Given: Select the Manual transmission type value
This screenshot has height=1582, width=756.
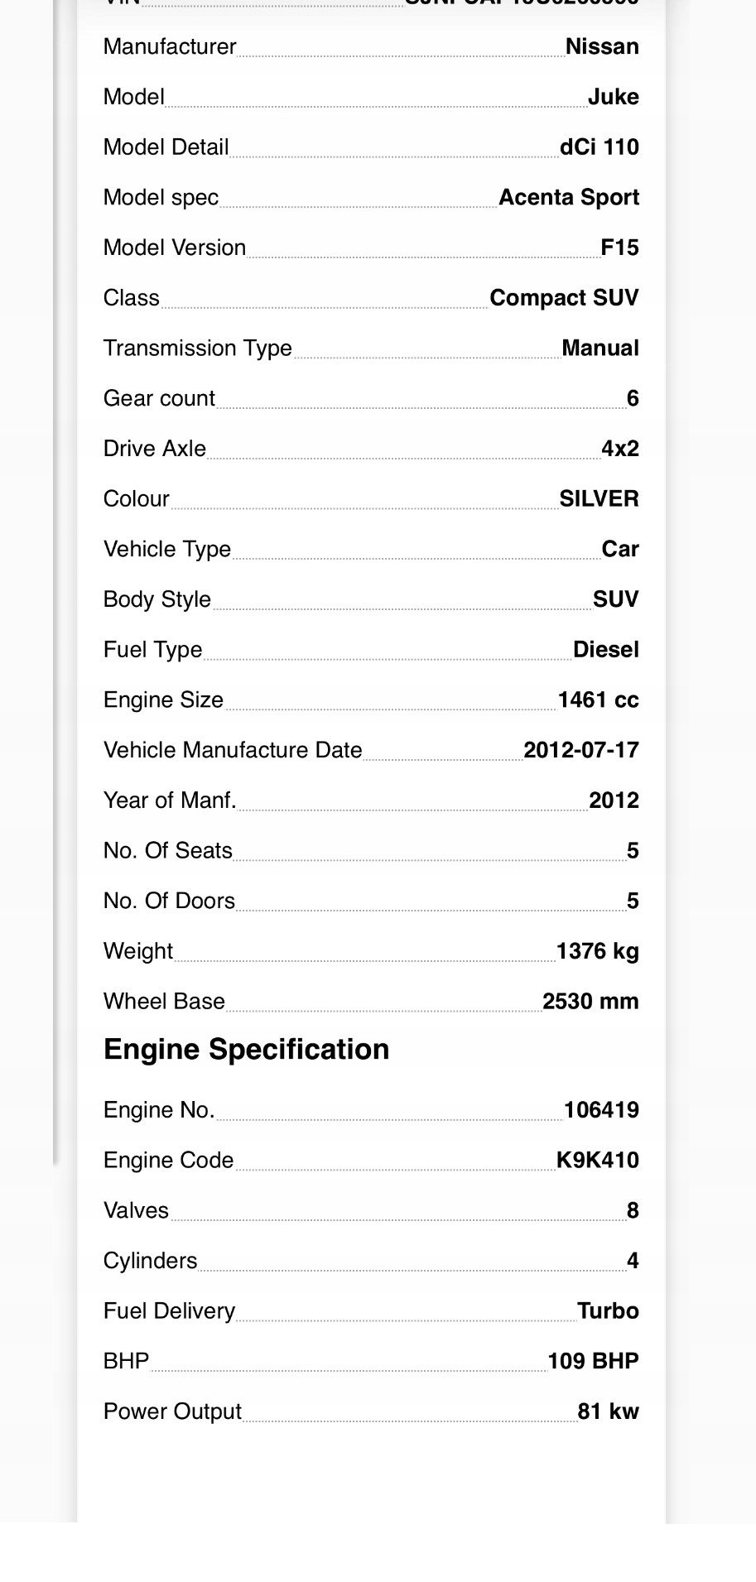Looking at the screenshot, I should tap(600, 348).
